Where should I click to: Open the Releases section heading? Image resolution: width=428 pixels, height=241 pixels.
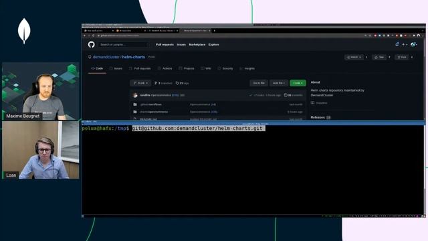318,117
